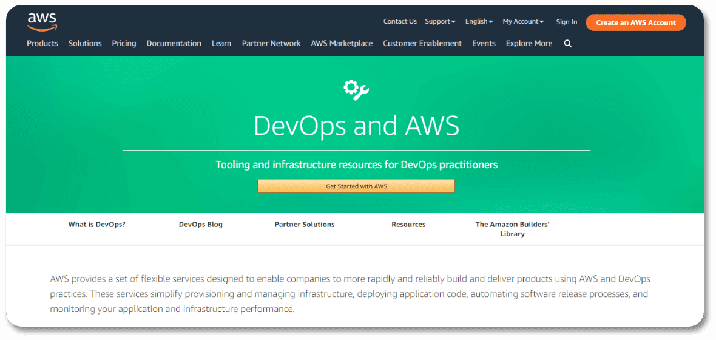This screenshot has width=716, height=340.
Task: Click the Sign In link
Action: click(567, 22)
